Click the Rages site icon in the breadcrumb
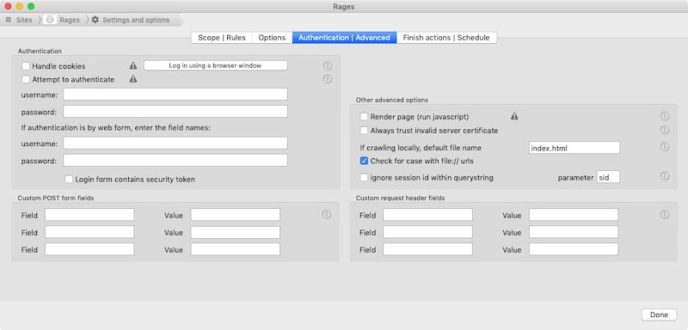Screen dimensions: 688x330 (50, 20)
